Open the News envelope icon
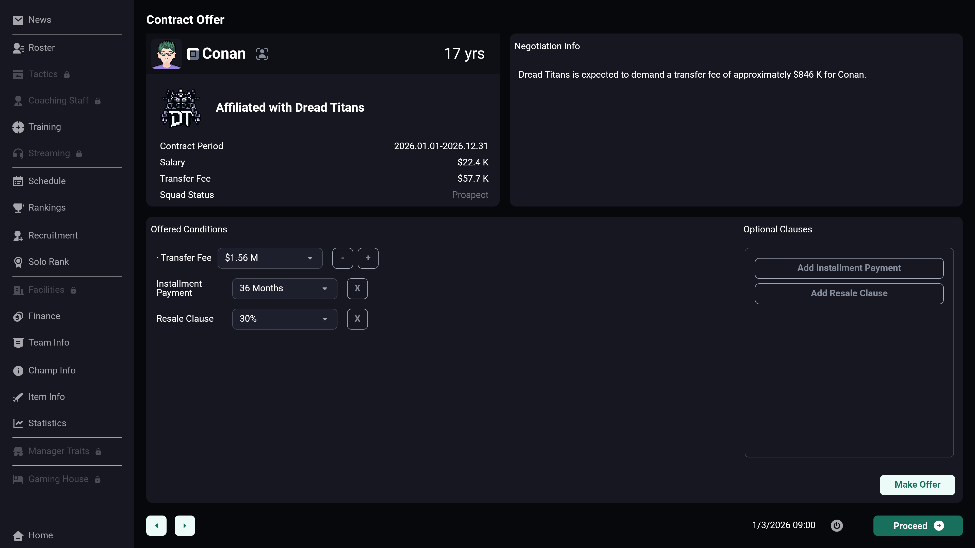975x548 pixels. tap(18, 20)
